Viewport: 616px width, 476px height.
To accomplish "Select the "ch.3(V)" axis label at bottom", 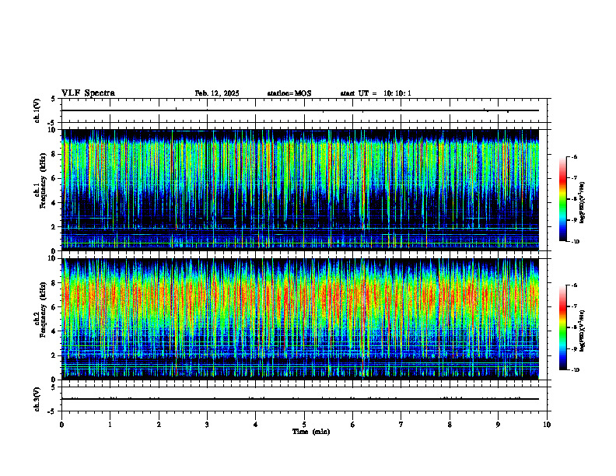I will 37,400.
